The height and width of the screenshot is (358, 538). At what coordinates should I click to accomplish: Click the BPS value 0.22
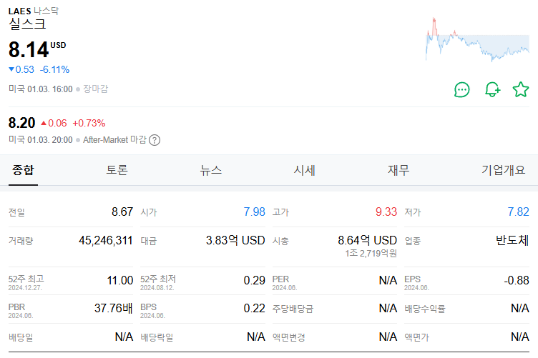pyautogui.click(x=254, y=308)
